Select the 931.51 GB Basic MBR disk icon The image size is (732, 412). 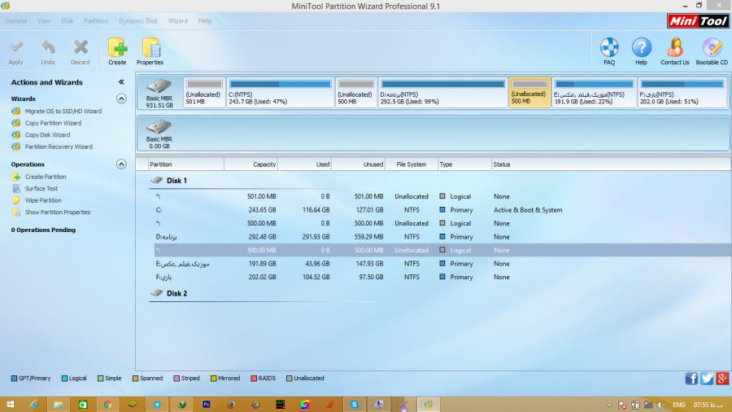point(159,86)
